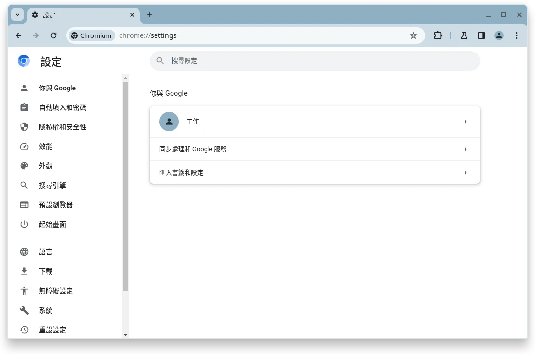Select 隱私權和安全性 in sidebar
The image size is (535, 354).
pyautogui.click(x=62, y=127)
